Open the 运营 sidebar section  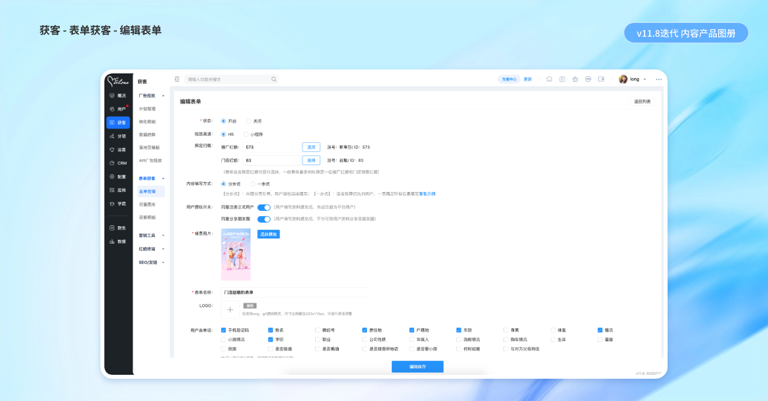pos(118,149)
